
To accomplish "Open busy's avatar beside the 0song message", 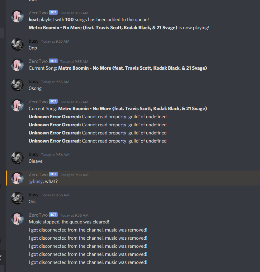I will [x=17, y=85].
